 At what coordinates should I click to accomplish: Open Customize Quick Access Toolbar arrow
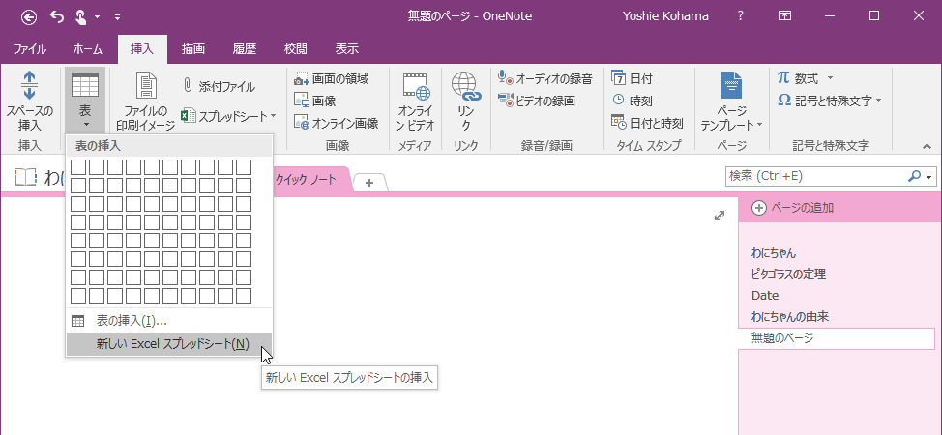tap(117, 16)
